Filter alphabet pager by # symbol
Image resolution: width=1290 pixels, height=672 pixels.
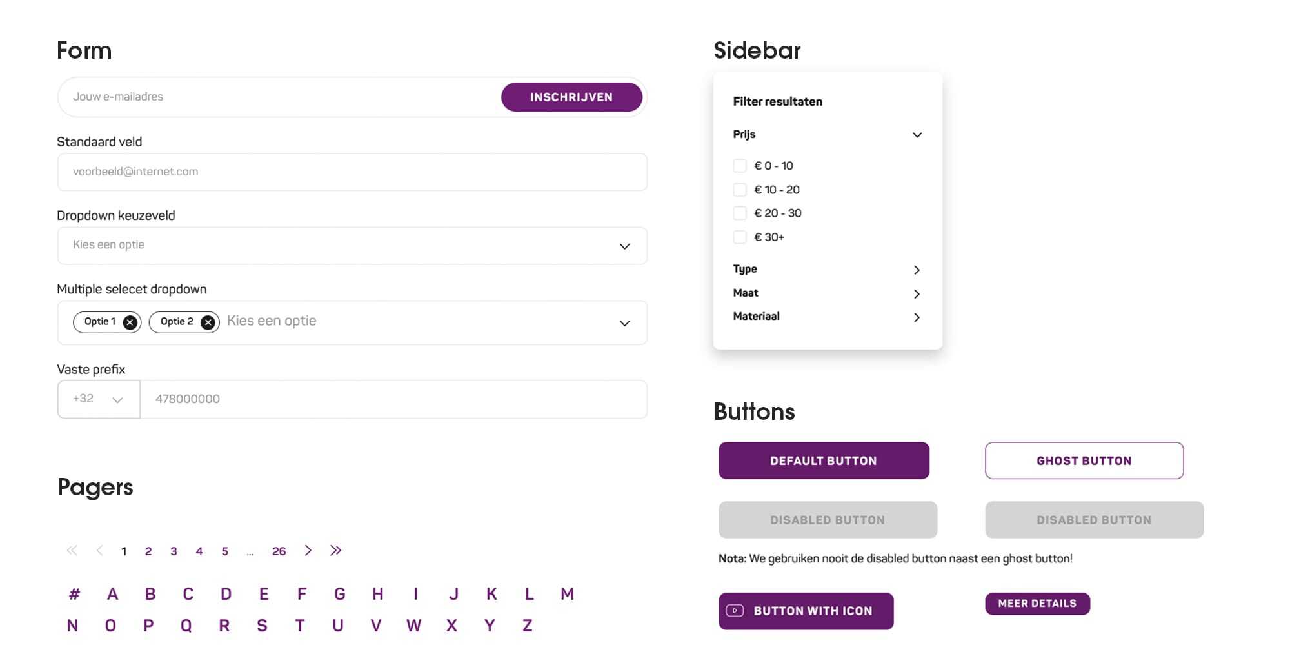pos(74,594)
